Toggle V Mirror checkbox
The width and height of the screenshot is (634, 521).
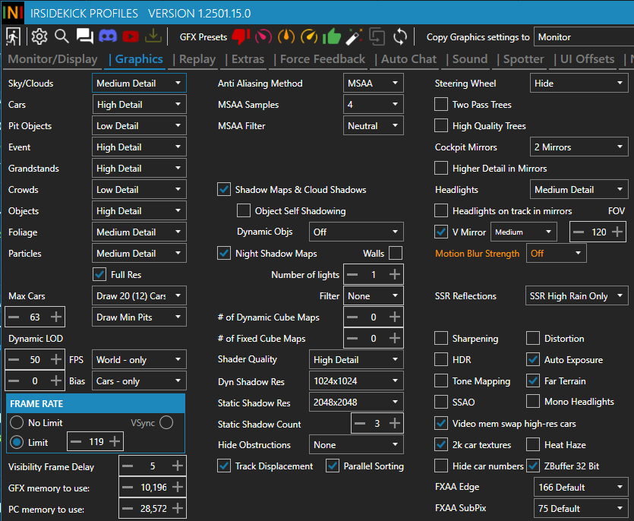pyautogui.click(x=440, y=232)
